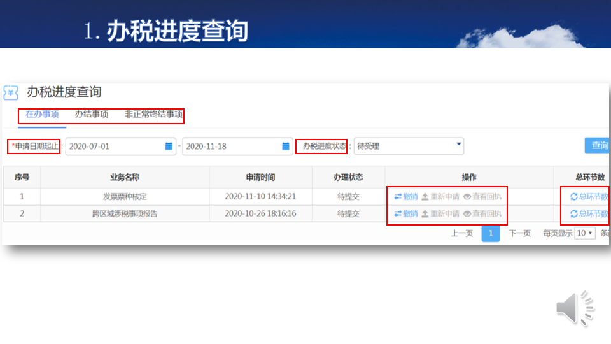Click the tax progress query header icon

11,93
